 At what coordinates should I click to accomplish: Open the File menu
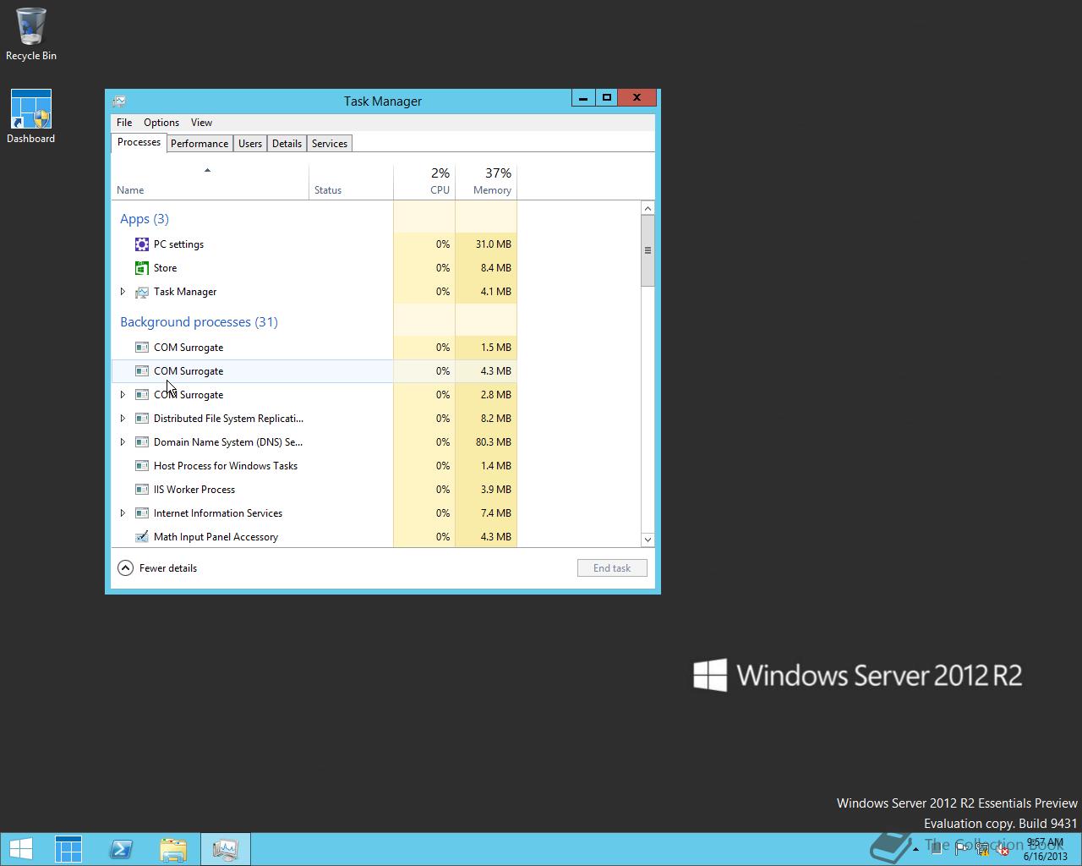[x=124, y=123]
